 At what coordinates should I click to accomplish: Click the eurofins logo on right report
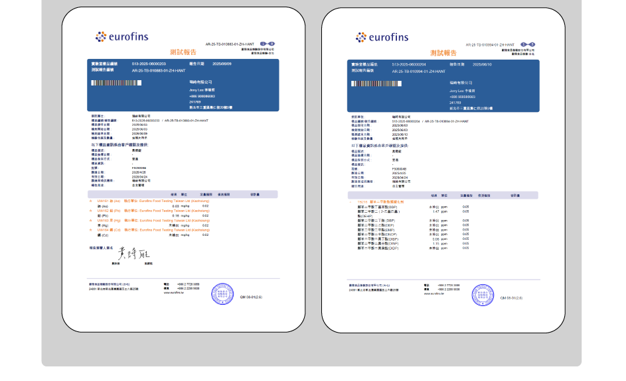tap(382, 37)
